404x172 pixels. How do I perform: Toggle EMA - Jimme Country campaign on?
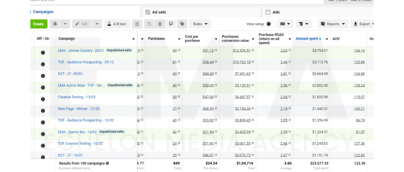point(45,52)
